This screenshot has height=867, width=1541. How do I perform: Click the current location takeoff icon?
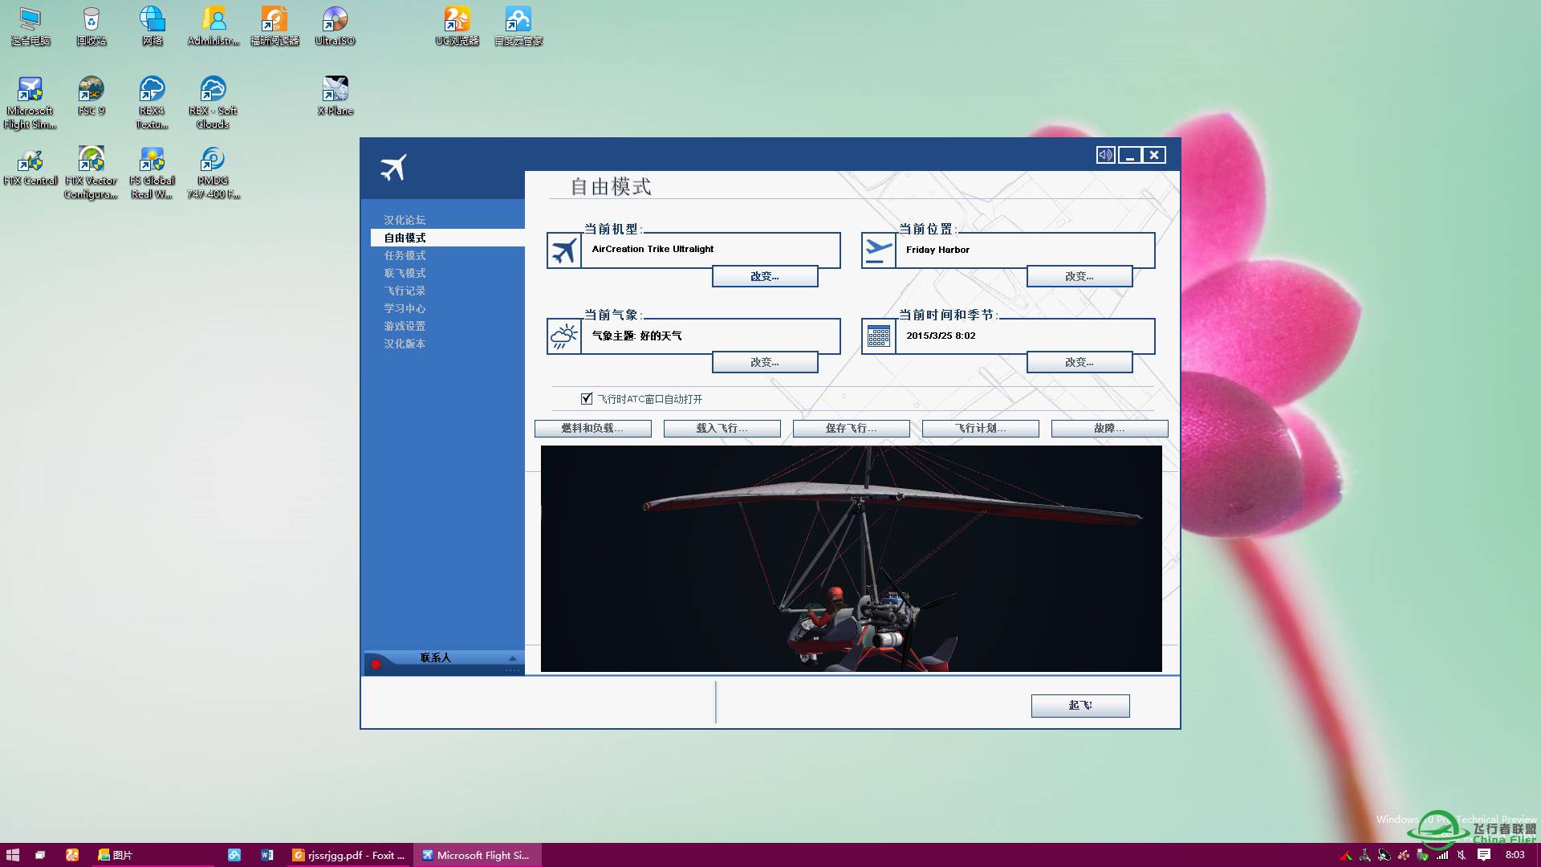pos(879,250)
